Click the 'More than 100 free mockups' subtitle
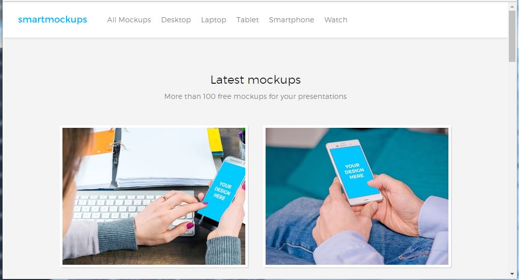The height and width of the screenshot is (280, 519). (x=255, y=96)
